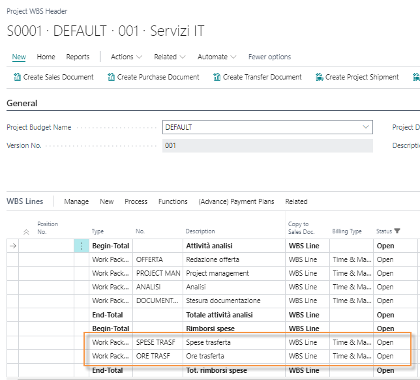
Task: Open the Project Budget Name dropdown
Action: (x=366, y=127)
